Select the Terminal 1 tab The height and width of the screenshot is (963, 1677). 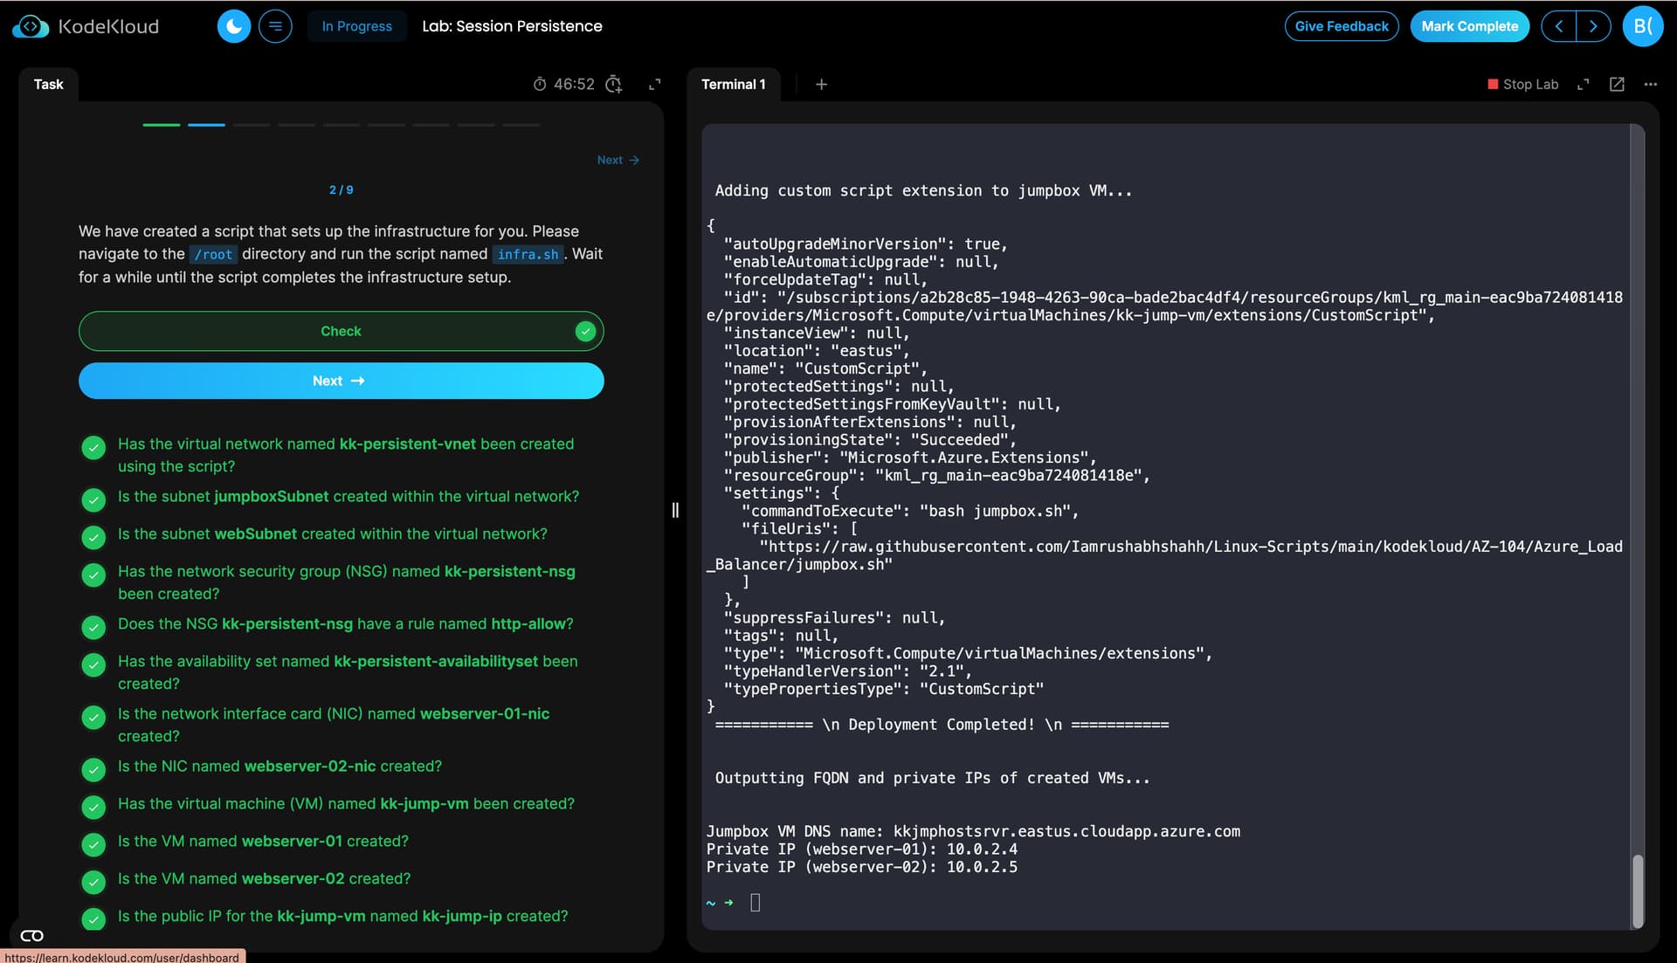point(734,85)
